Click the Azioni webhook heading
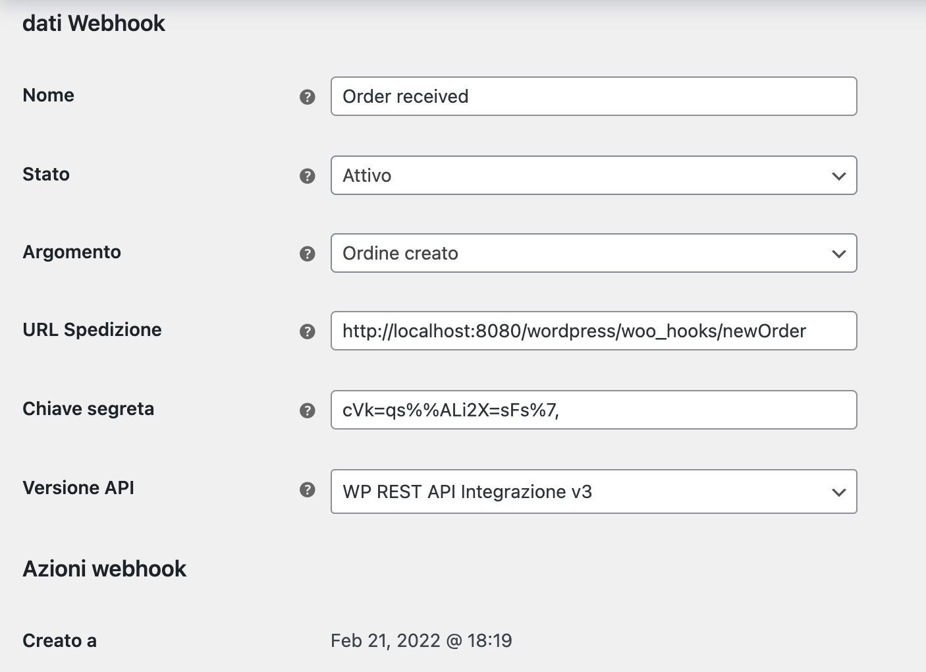This screenshot has height=672, width=926. coord(105,569)
